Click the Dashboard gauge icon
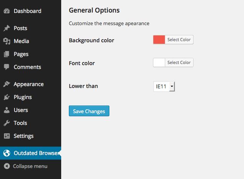Viewport: 244px width, 179px height. [7, 11]
